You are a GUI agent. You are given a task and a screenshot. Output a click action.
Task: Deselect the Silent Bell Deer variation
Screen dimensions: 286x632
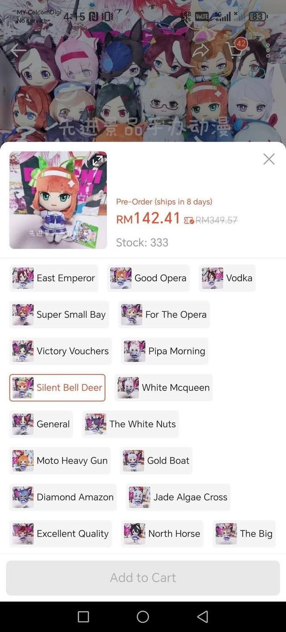[x=57, y=388]
